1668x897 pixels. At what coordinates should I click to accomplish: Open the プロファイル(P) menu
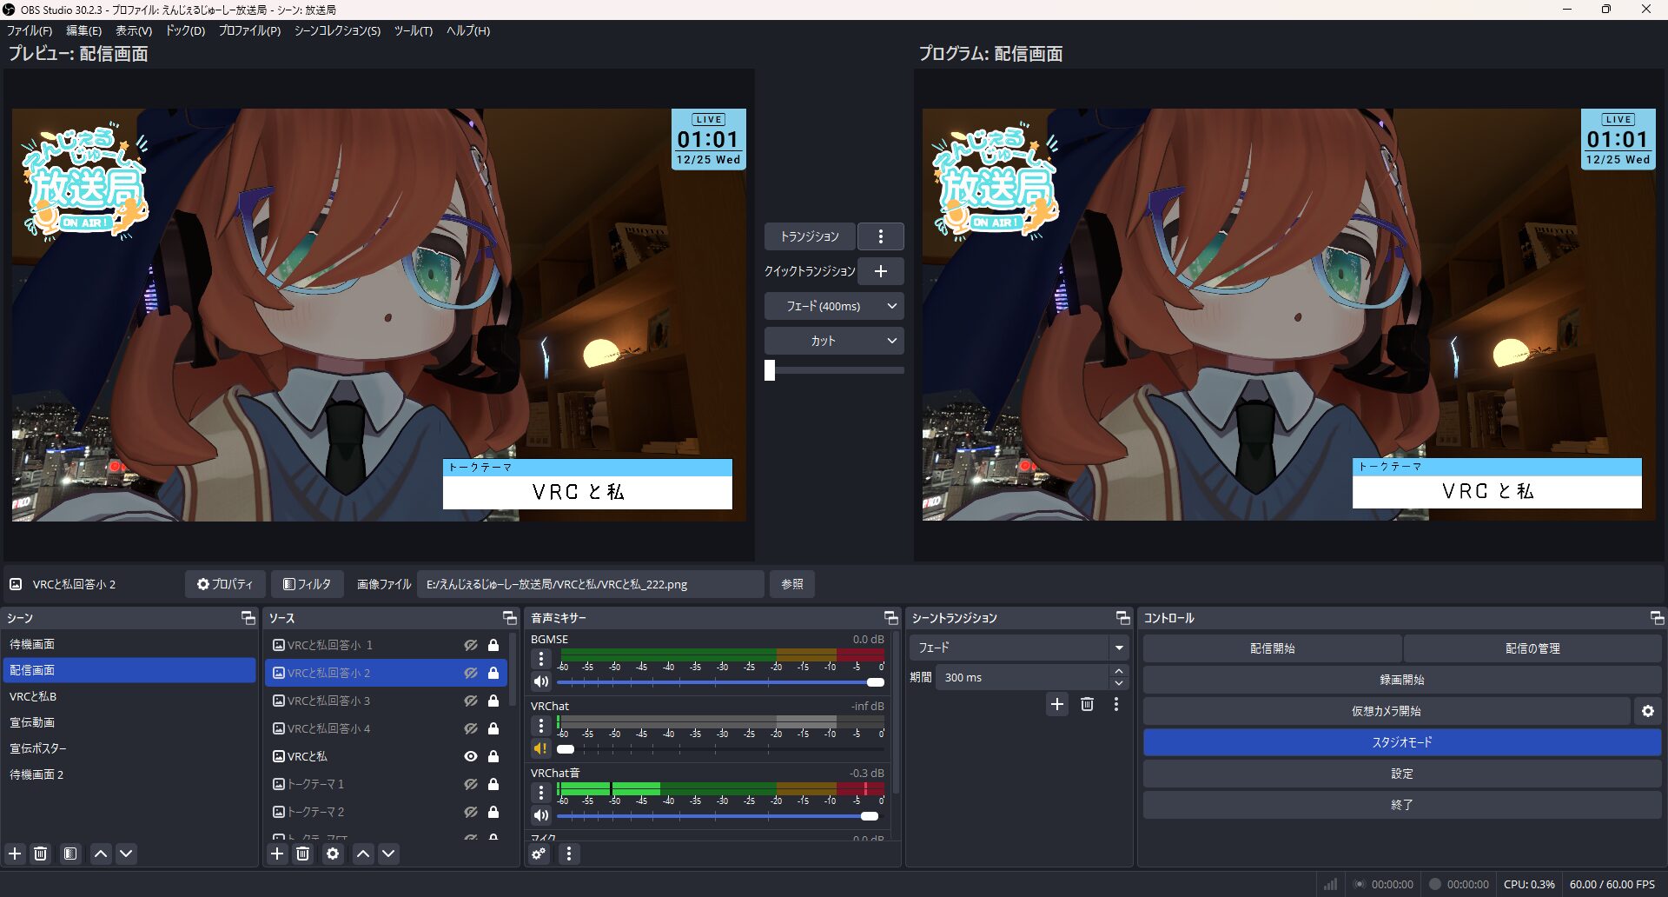(x=249, y=30)
